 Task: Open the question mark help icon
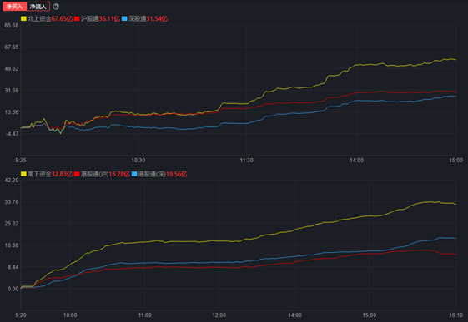click(x=56, y=7)
